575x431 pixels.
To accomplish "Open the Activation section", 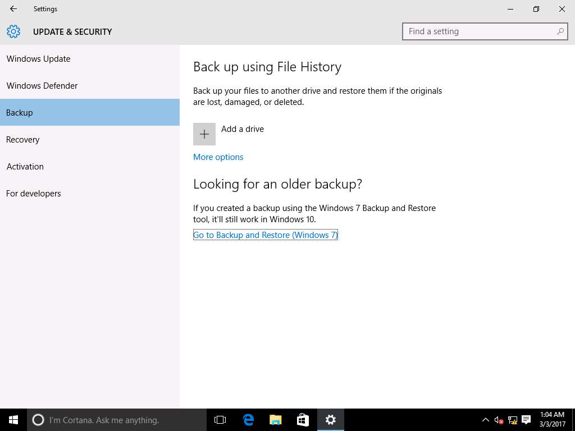I will tap(90, 166).
